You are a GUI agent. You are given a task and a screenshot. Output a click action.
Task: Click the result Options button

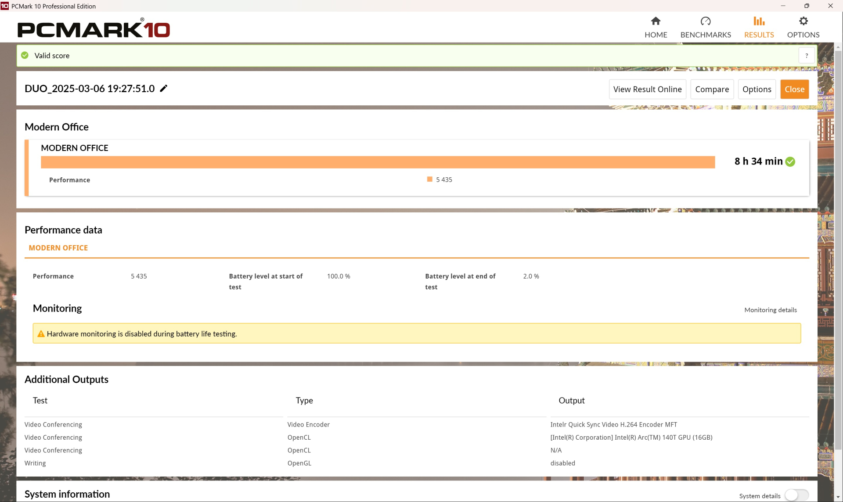757,90
